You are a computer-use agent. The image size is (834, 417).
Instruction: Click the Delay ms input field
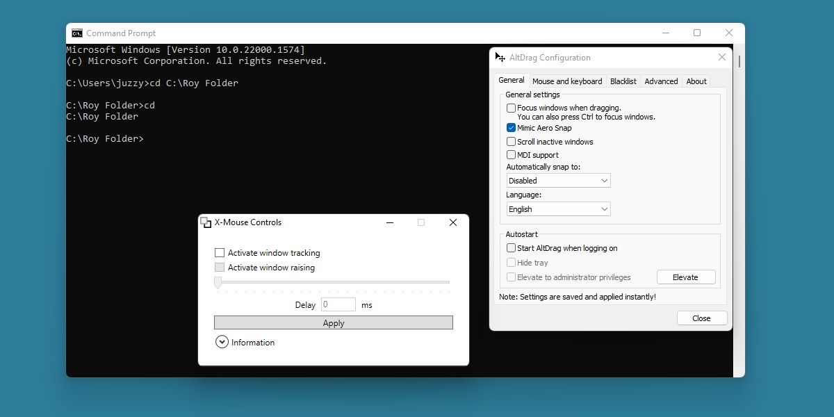338,304
